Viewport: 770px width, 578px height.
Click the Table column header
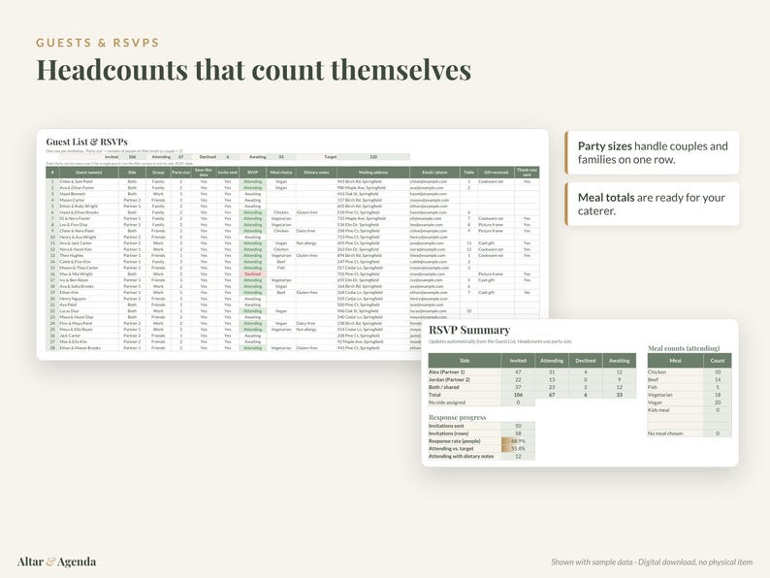click(x=469, y=173)
